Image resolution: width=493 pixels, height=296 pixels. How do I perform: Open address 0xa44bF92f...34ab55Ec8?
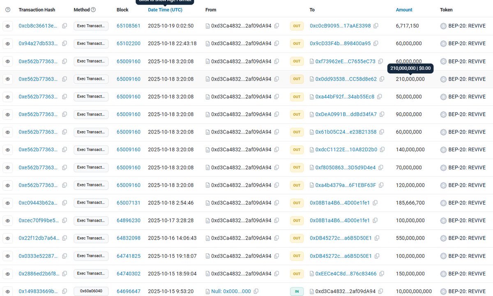pos(345,97)
